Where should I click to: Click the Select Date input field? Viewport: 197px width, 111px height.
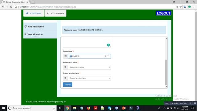[x=89, y=56]
